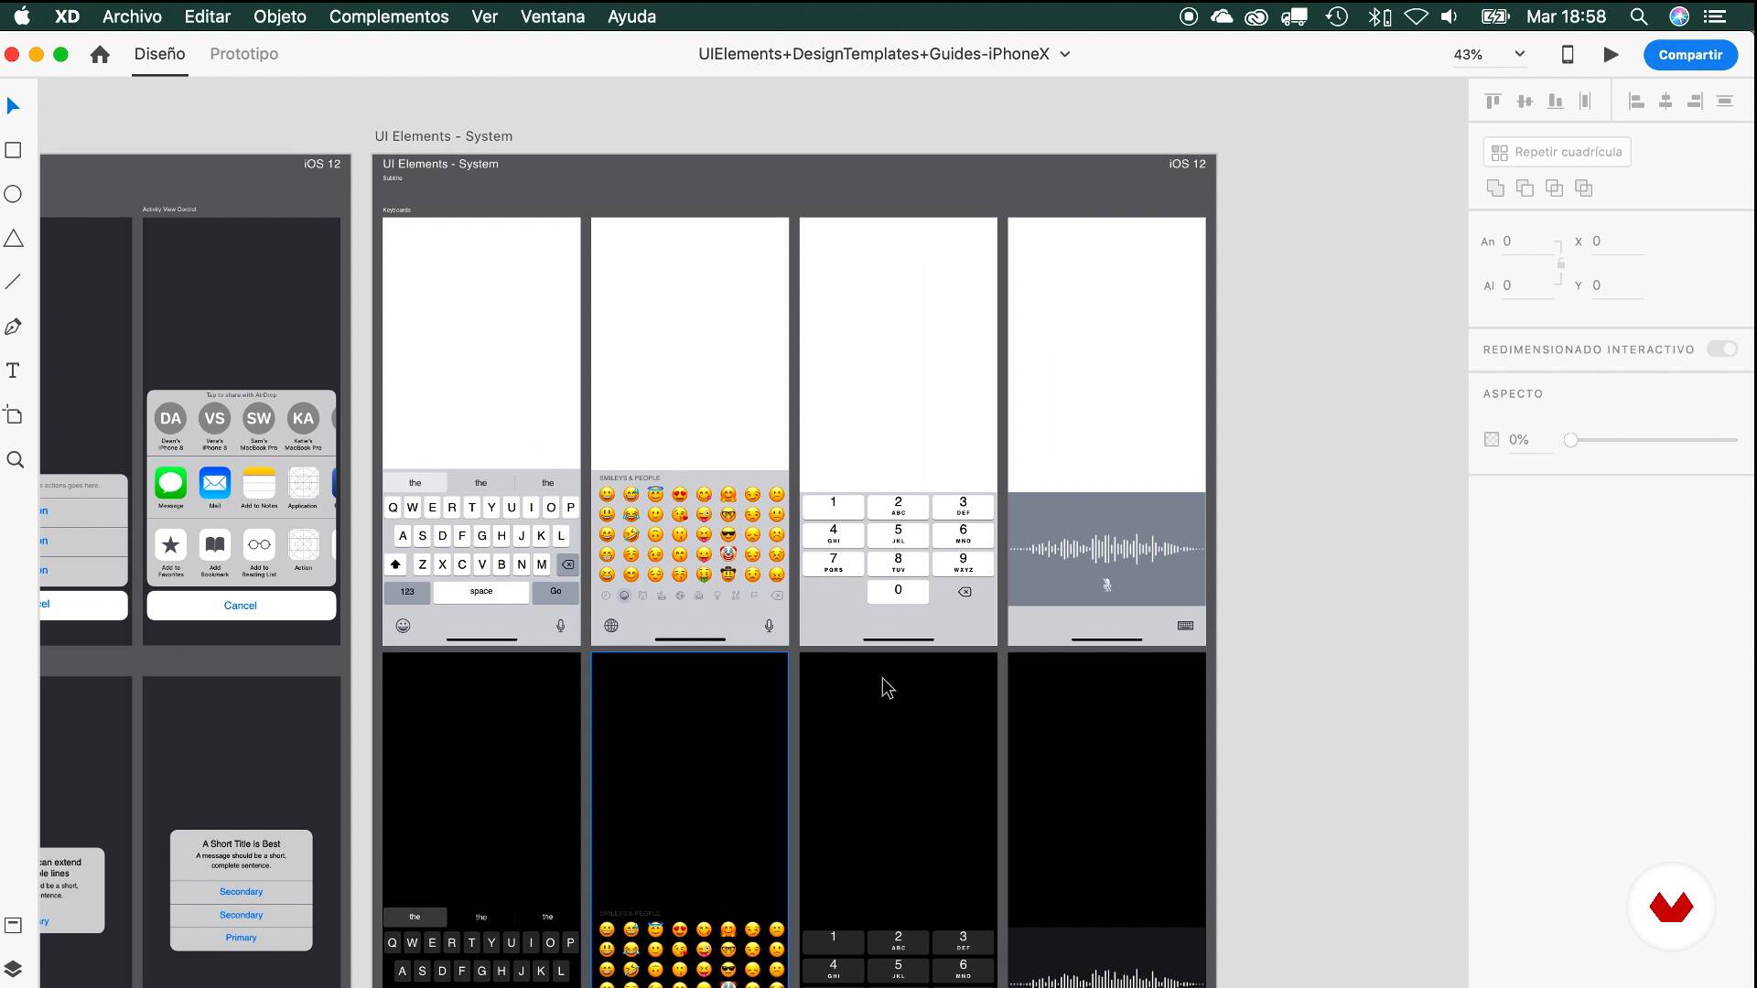1757x988 pixels.
Task: Click the globe icon under emoji keyboard
Action: [611, 626]
